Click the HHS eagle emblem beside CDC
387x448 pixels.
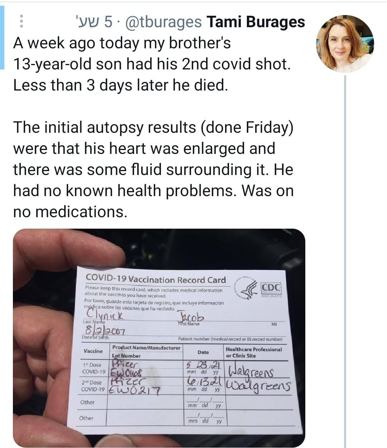247,288
